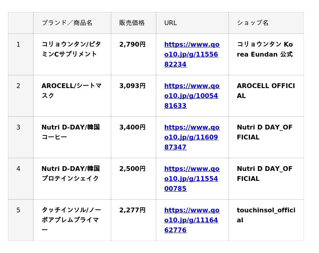Select the 2,790円 price cell

click(132, 45)
